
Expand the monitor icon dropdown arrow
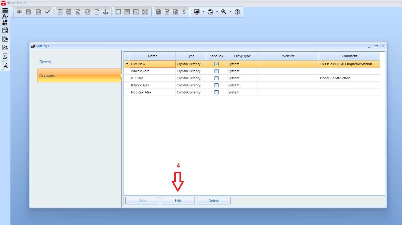[x=203, y=12]
